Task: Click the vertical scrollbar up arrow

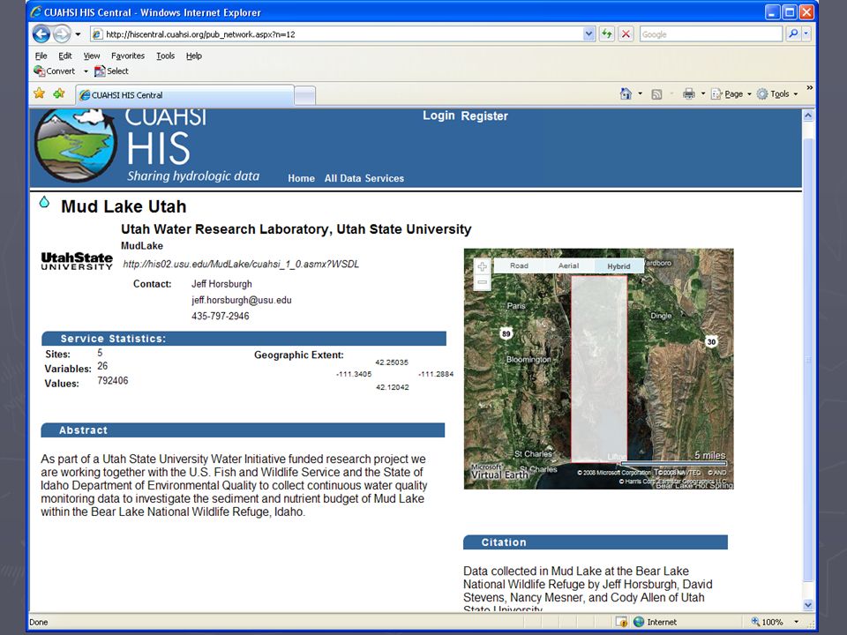Action: [x=808, y=115]
